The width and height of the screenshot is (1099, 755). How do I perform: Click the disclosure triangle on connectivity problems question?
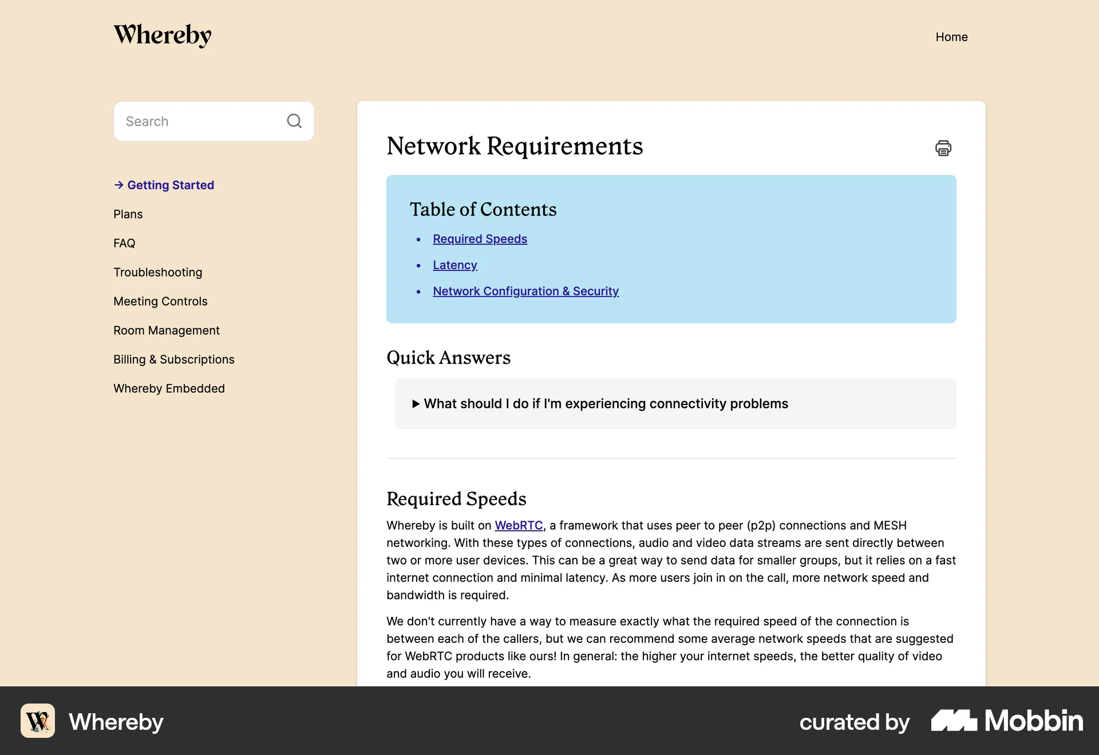(416, 403)
